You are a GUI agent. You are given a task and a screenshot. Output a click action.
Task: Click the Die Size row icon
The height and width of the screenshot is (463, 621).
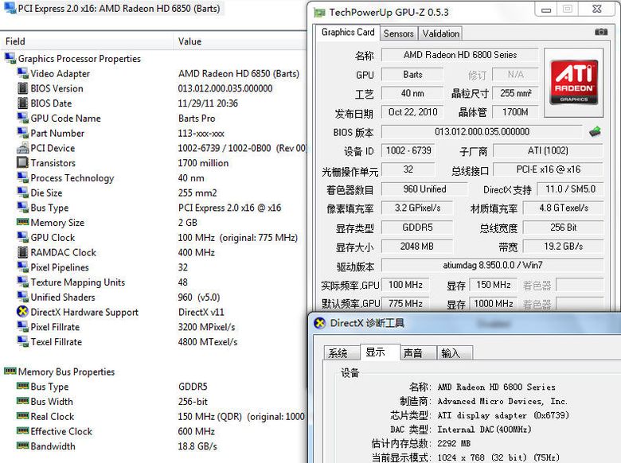point(22,193)
